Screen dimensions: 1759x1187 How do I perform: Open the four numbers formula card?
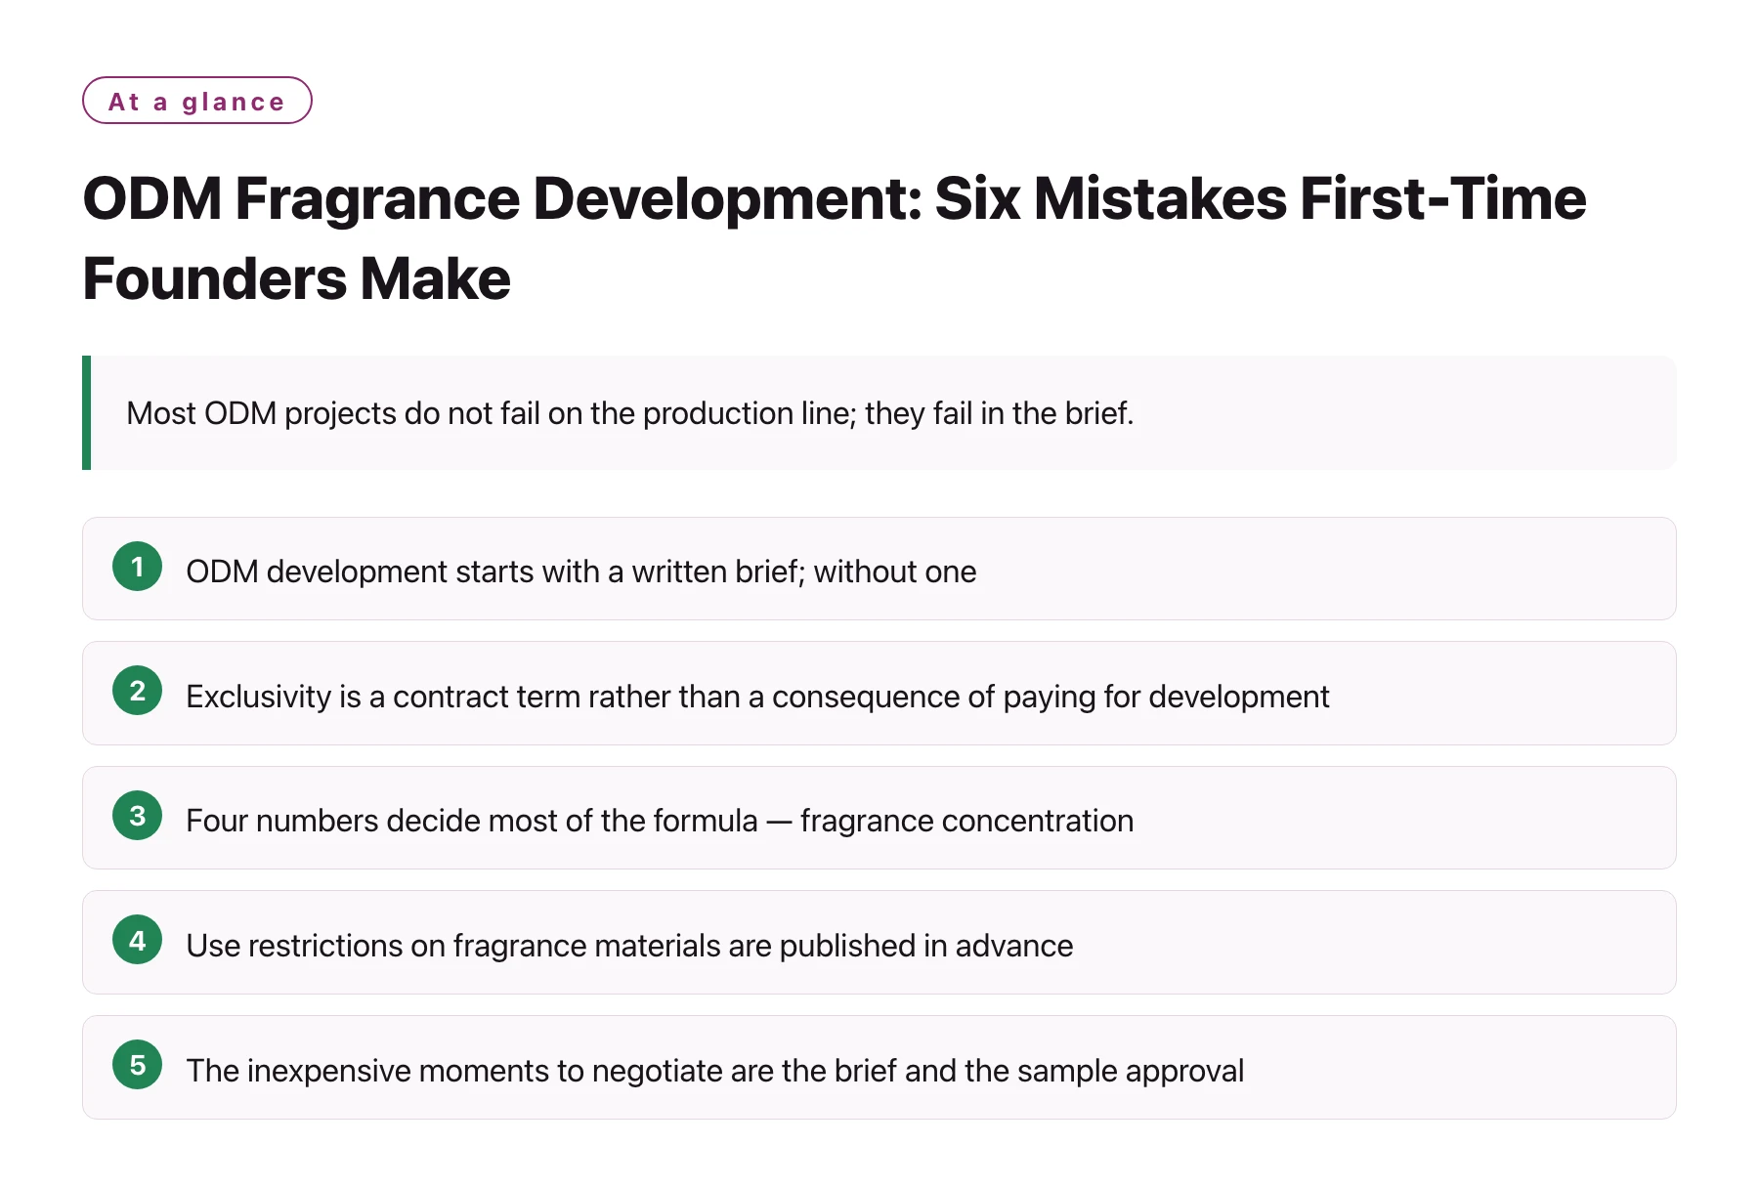[x=879, y=818]
